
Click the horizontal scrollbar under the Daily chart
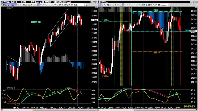(x=49, y=110)
